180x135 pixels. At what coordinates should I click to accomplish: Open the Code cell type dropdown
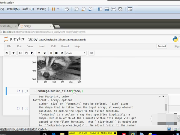pos(76,53)
